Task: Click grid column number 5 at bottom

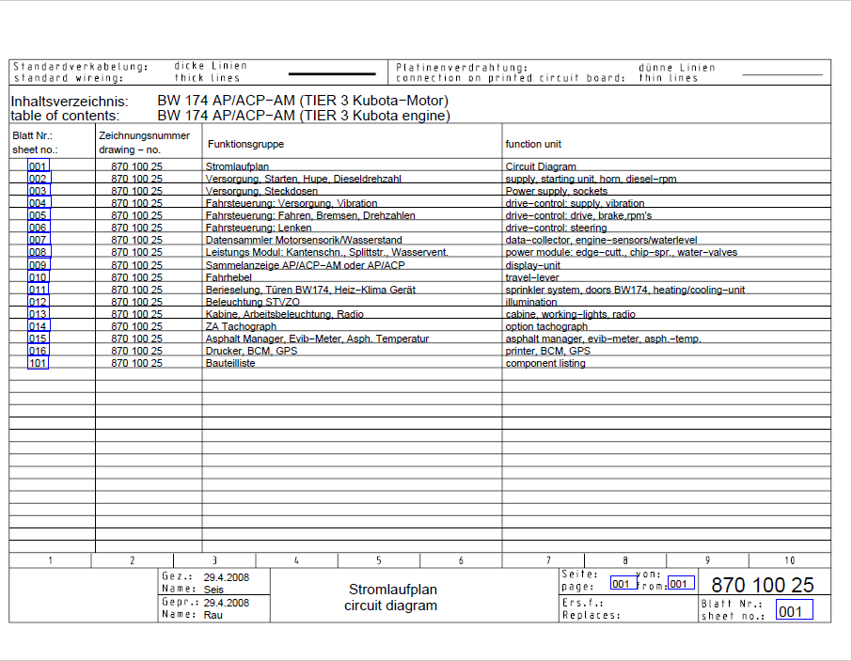Action: [x=379, y=560]
